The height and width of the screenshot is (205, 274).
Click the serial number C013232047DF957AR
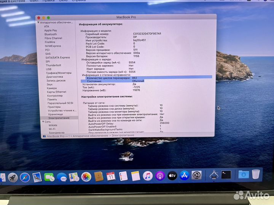coord(147,34)
